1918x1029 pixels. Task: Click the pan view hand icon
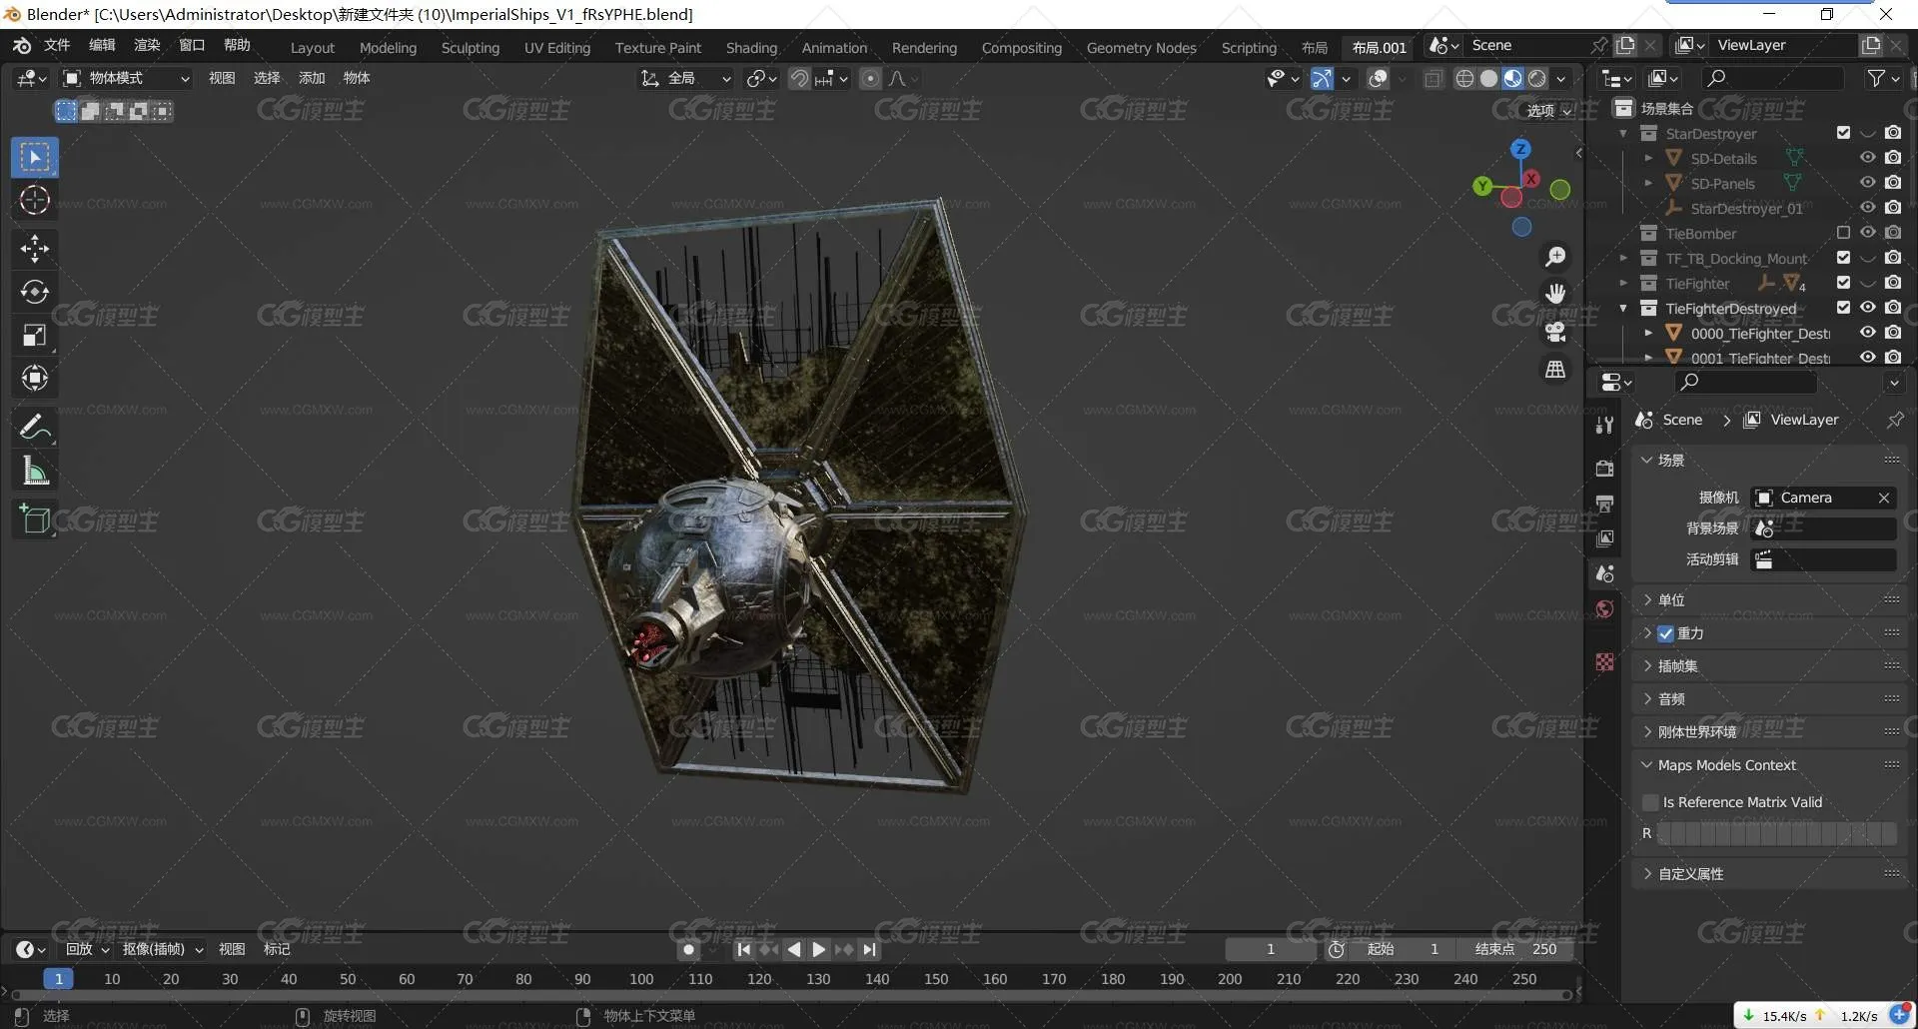point(1555,294)
